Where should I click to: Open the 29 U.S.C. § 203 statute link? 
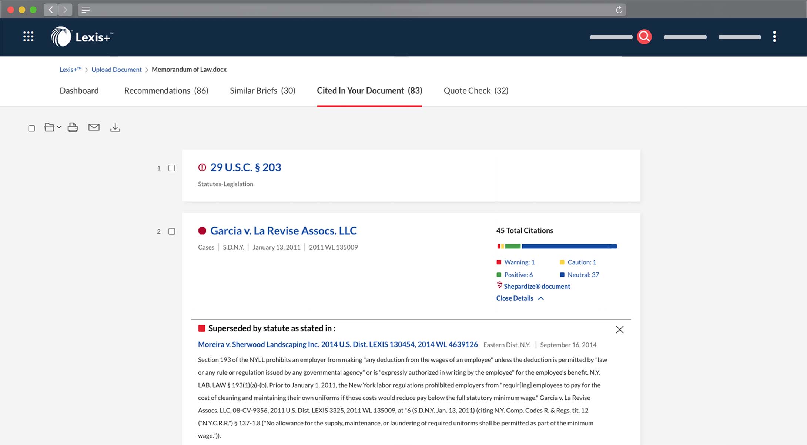pyautogui.click(x=246, y=167)
